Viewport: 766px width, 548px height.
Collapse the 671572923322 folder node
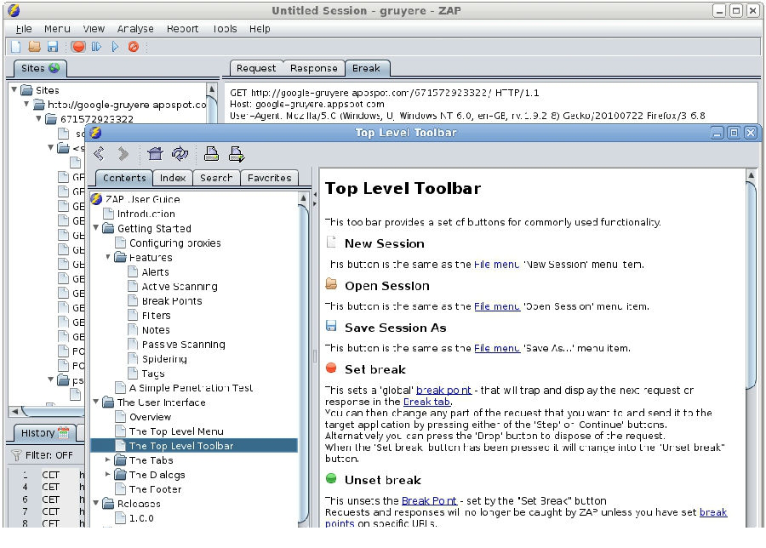[x=38, y=117]
